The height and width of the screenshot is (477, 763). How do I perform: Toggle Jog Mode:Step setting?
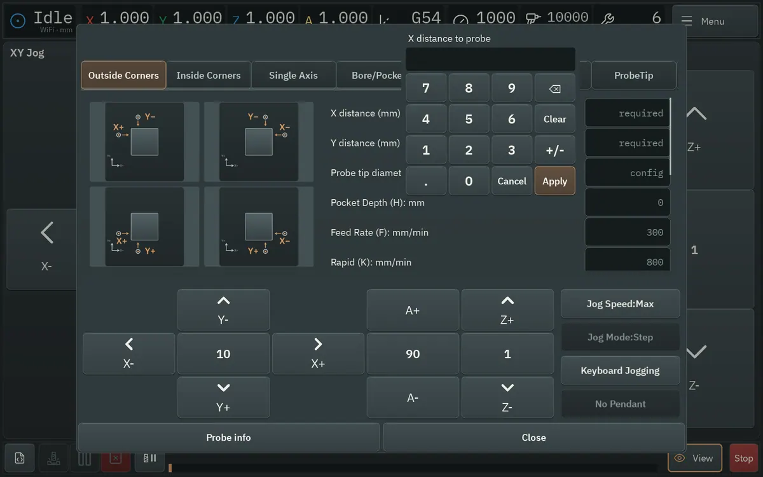[x=620, y=337]
